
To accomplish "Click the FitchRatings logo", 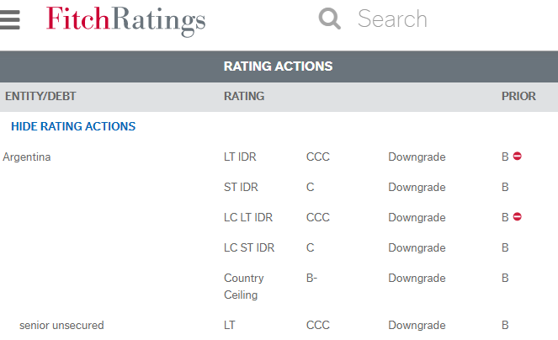I will pyautogui.click(x=125, y=21).
